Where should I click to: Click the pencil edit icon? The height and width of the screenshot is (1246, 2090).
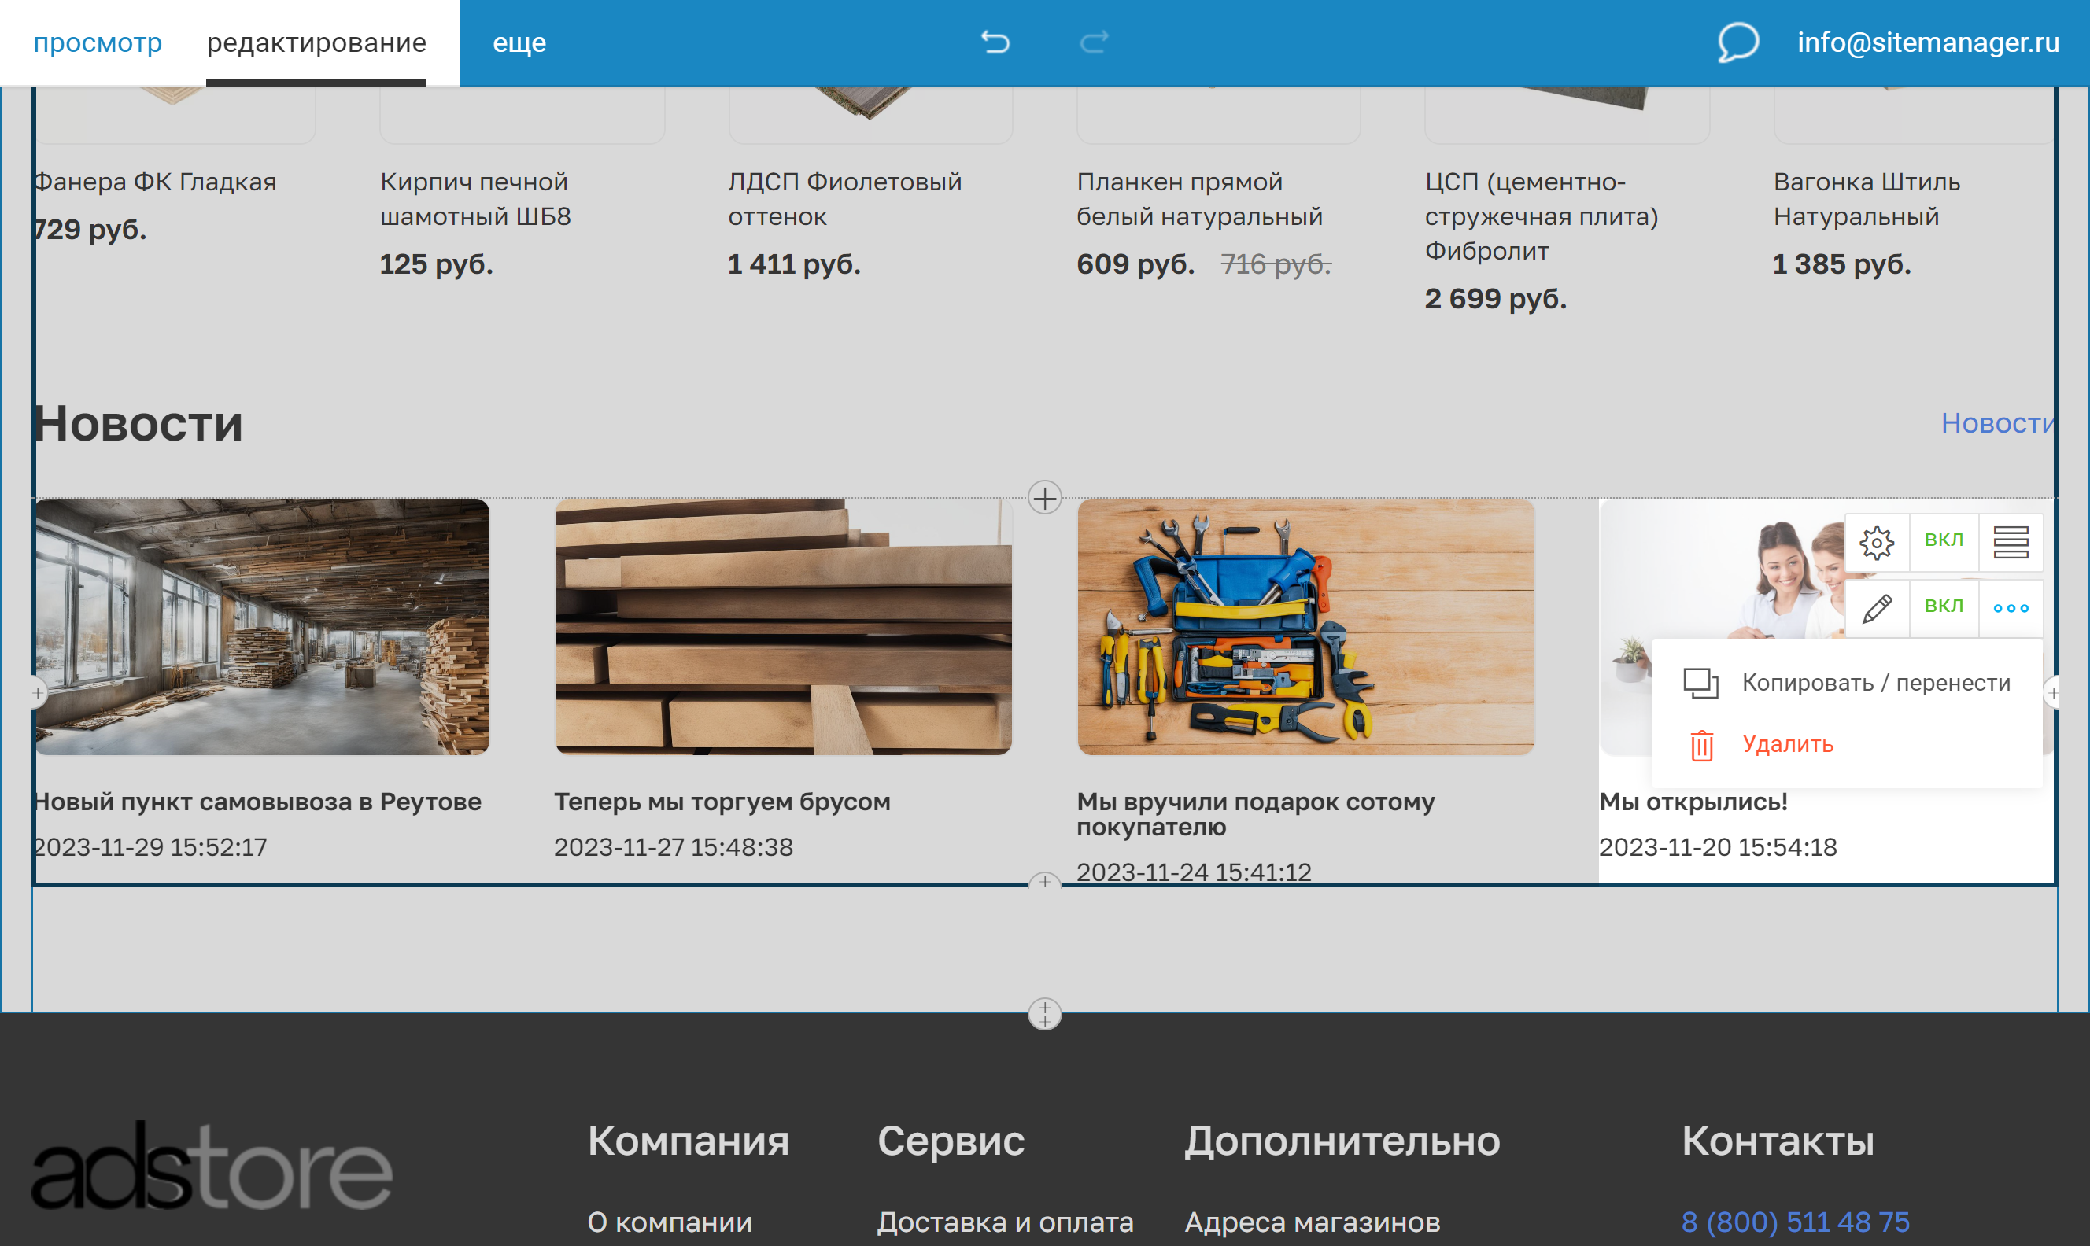[x=1876, y=608]
